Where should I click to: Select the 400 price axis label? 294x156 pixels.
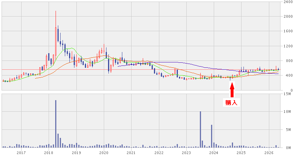click(x=289, y=75)
